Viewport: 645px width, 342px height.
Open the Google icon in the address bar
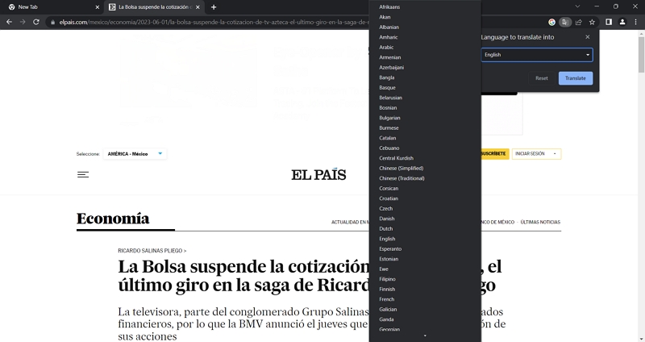pos(552,23)
